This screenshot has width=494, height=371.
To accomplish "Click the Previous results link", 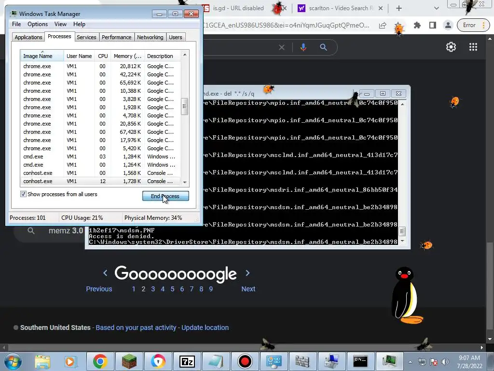I will [99, 289].
